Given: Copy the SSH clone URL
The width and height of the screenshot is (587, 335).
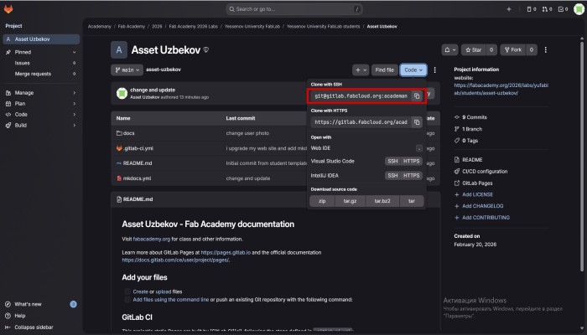Looking at the screenshot, I should pyautogui.click(x=417, y=96).
